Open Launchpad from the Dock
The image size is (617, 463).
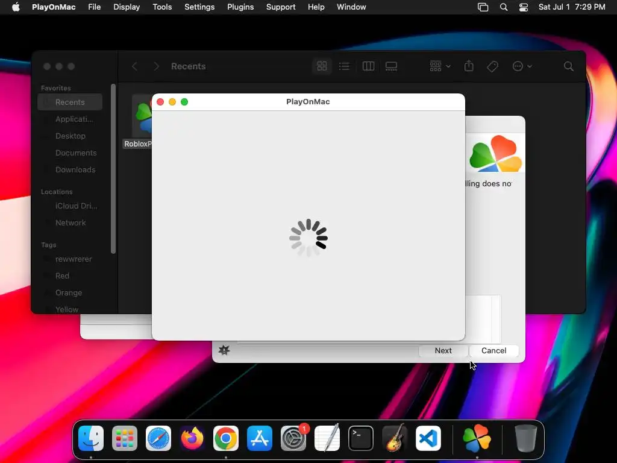pos(125,438)
